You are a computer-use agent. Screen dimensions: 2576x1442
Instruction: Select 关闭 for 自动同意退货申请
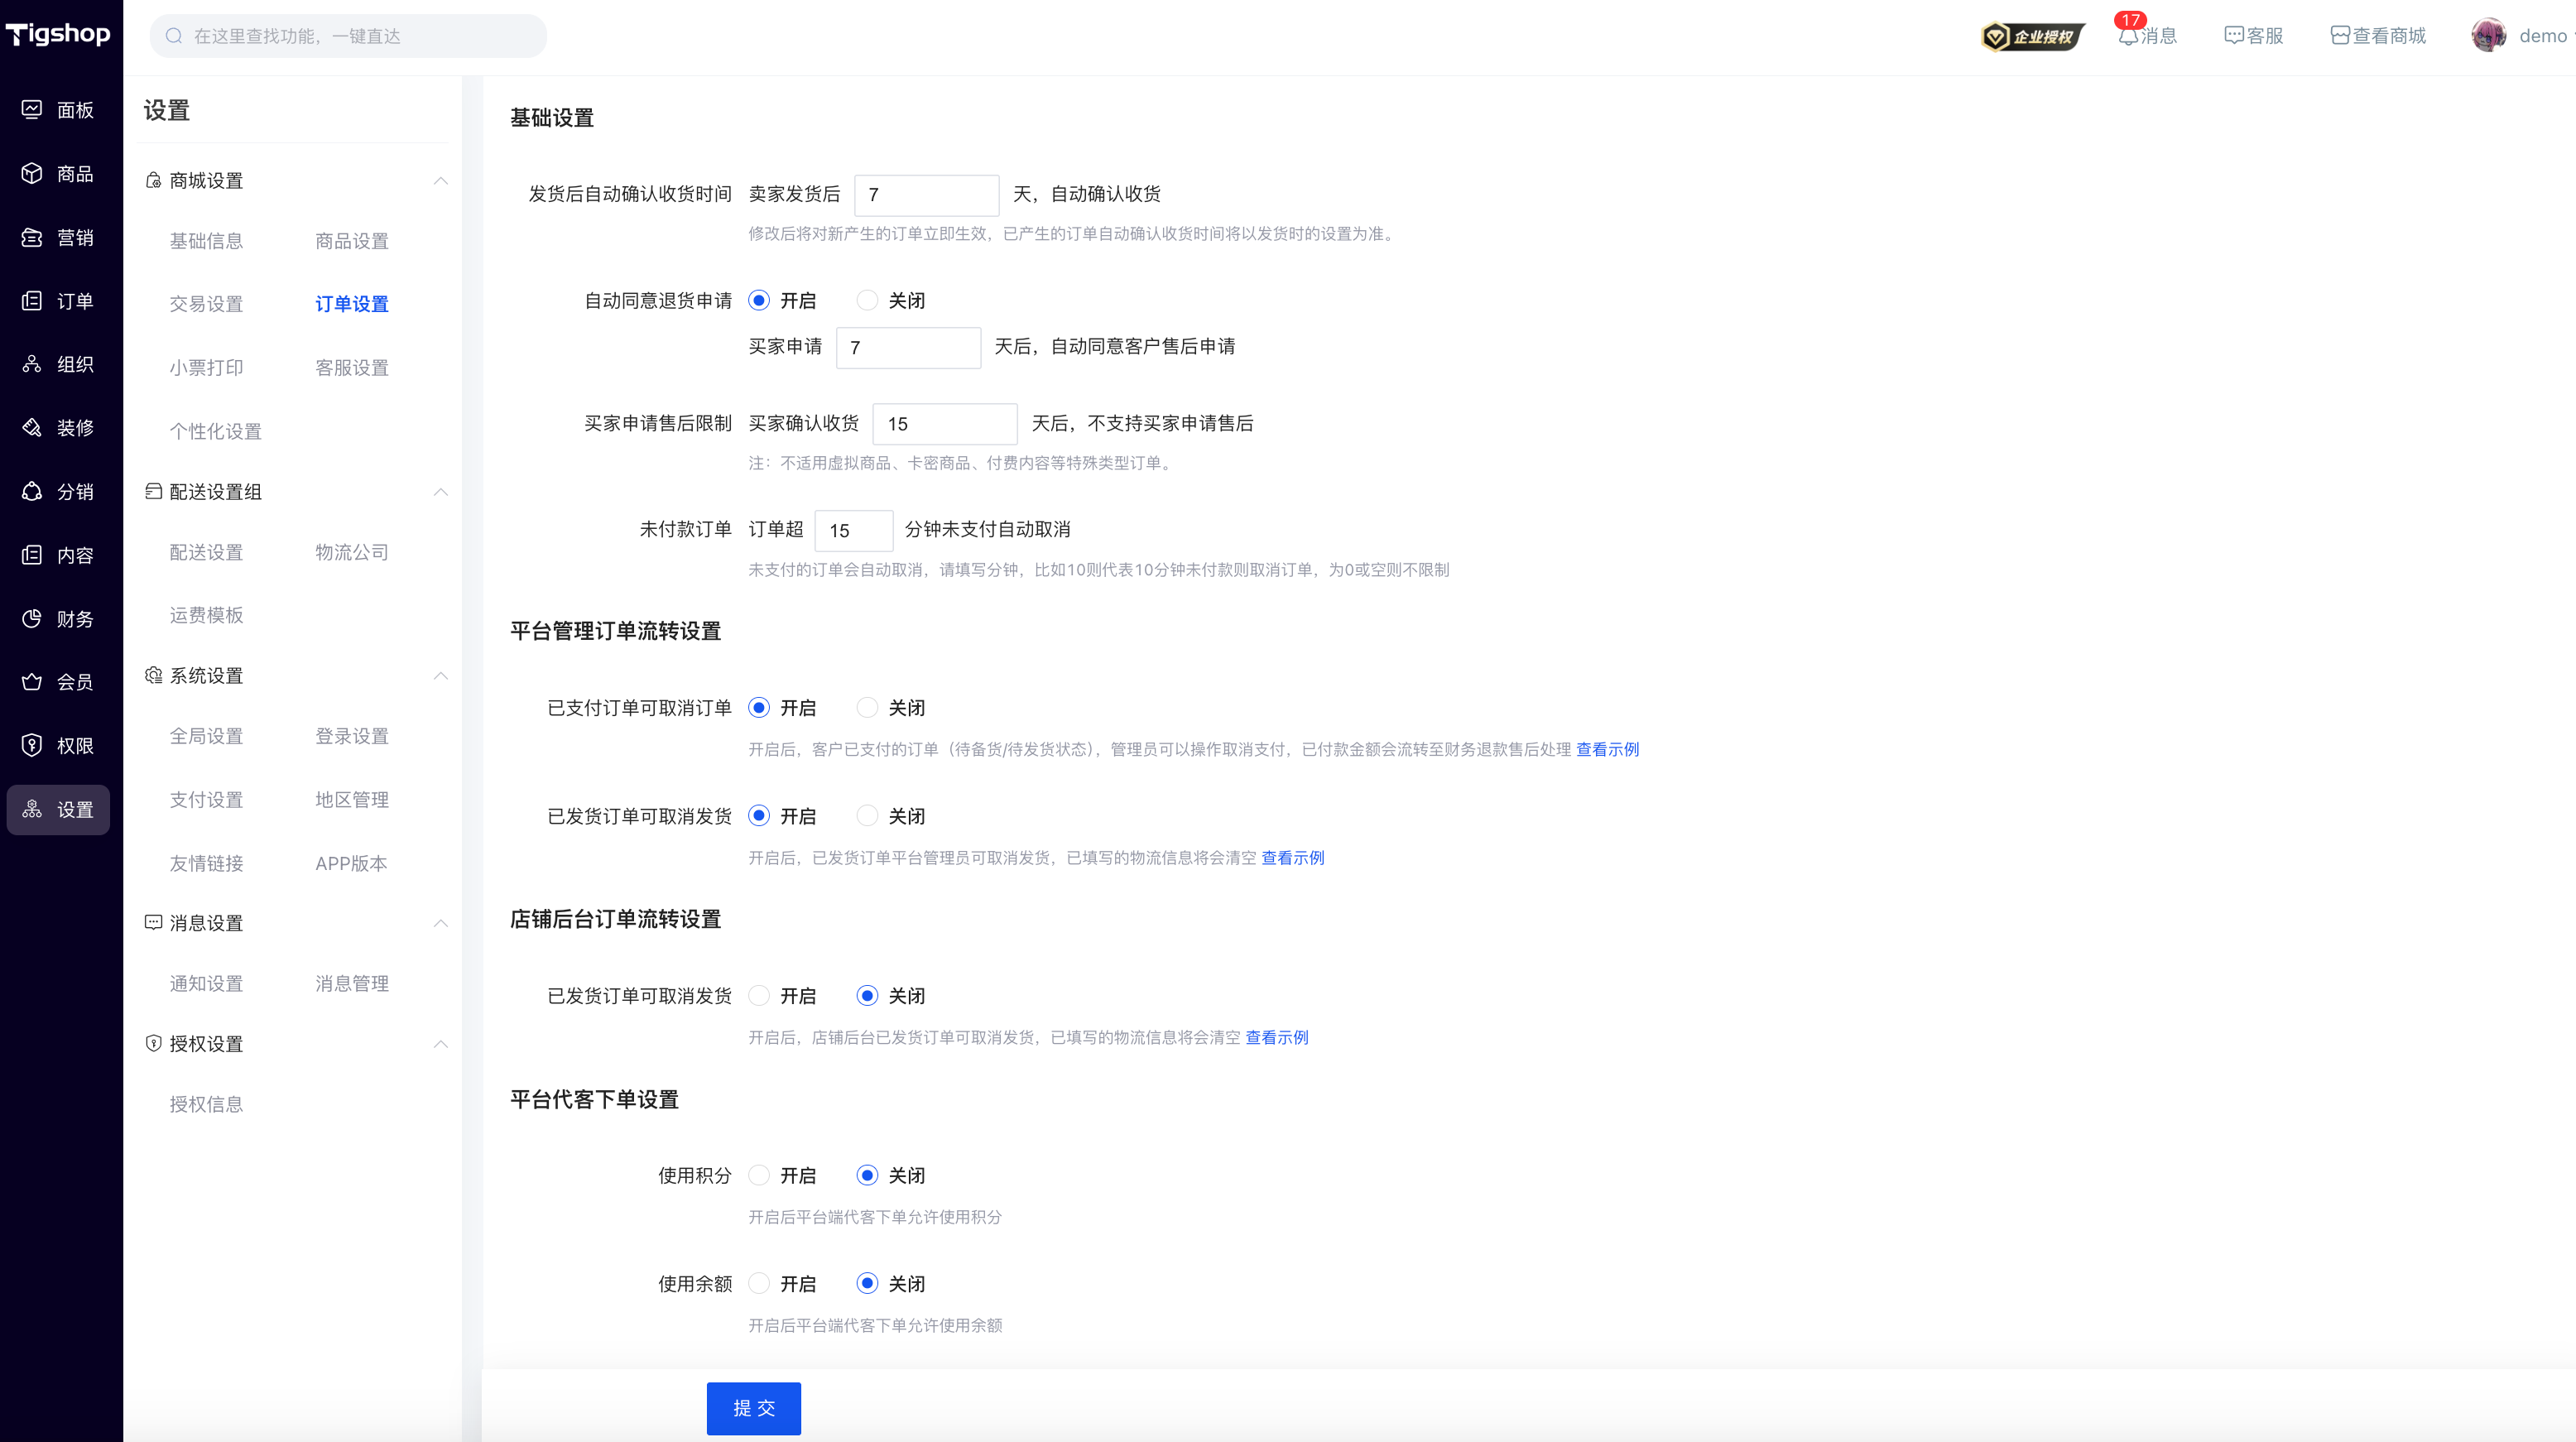867,300
